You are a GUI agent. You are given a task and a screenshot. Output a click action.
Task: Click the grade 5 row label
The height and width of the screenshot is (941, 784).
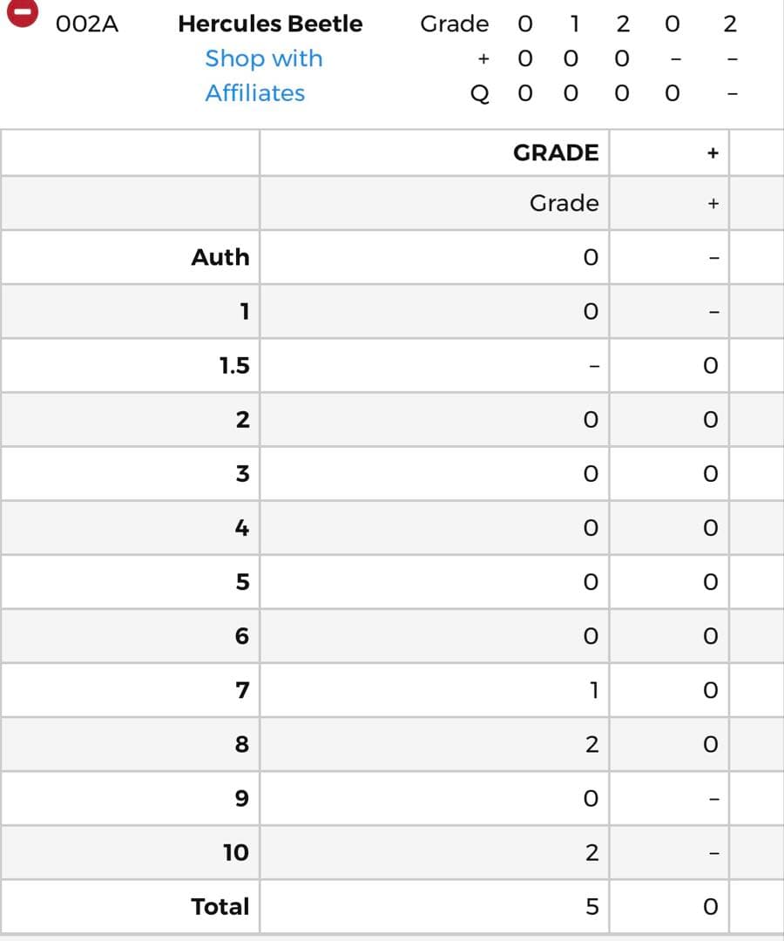pos(242,581)
